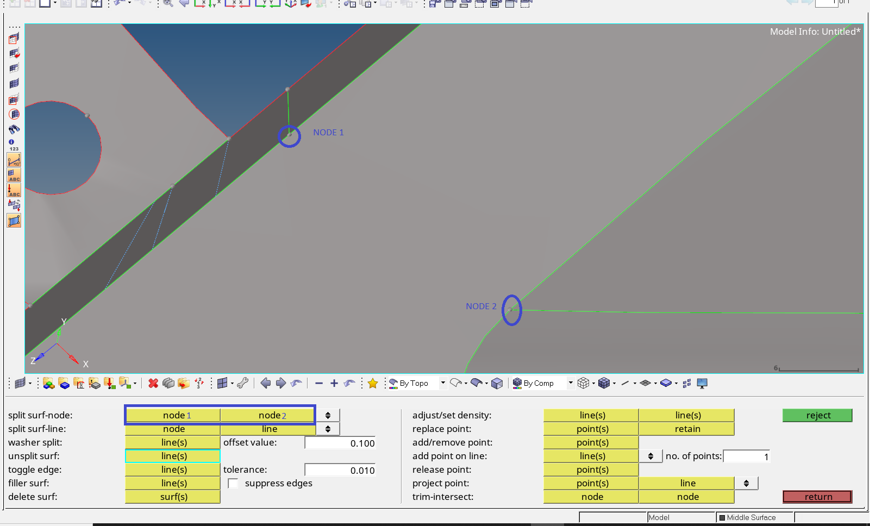Open the By Comp drawing style dropdown
Image resolution: width=870 pixels, height=526 pixels.
click(570, 383)
